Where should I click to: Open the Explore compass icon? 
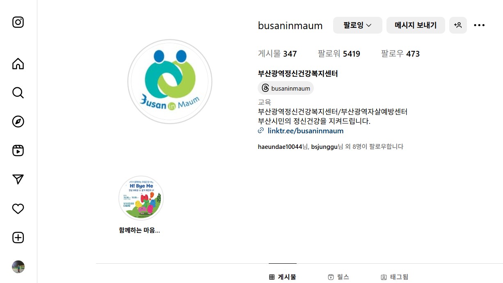coord(18,122)
